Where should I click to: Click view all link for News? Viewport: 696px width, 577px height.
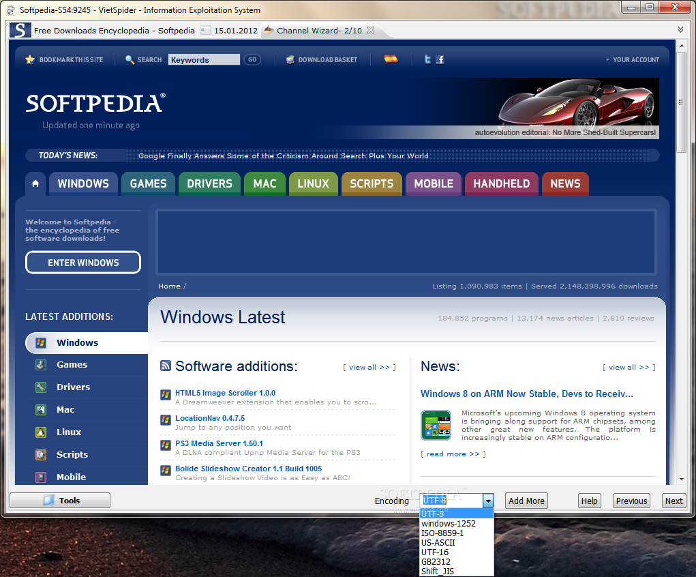pos(629,368)
